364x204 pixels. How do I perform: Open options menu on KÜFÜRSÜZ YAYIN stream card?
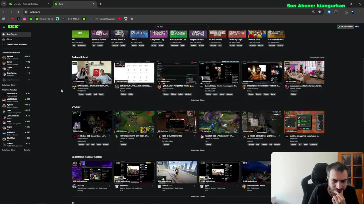pos(152,136)
